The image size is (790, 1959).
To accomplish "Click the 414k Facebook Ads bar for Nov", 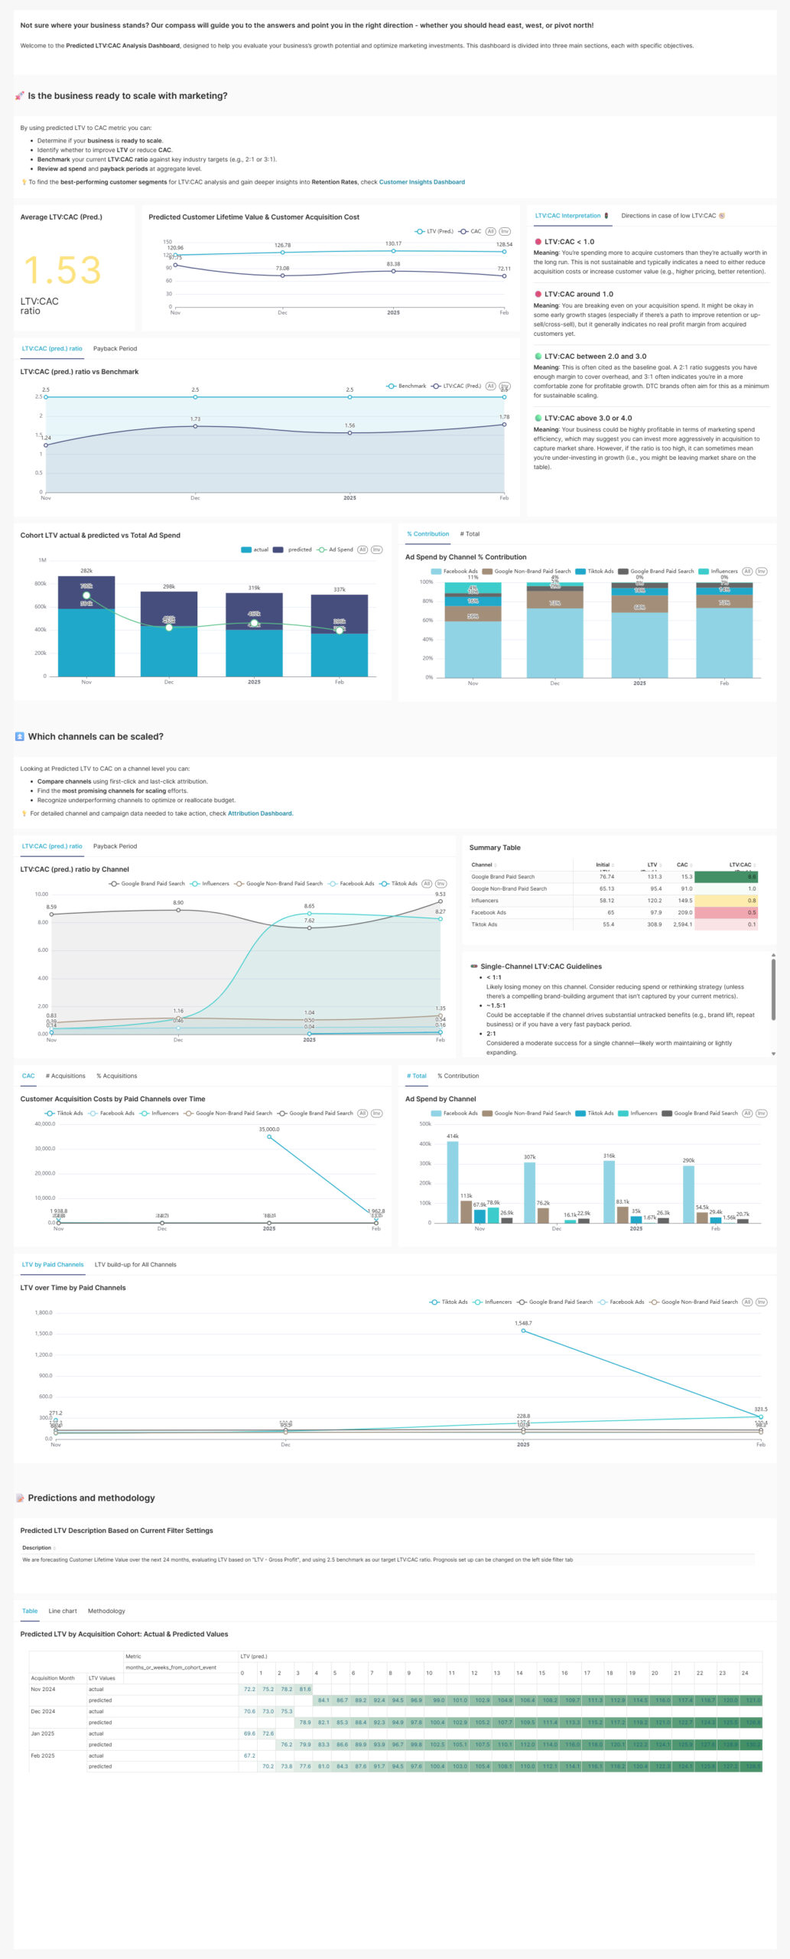I will click(x=453, y=1182).
